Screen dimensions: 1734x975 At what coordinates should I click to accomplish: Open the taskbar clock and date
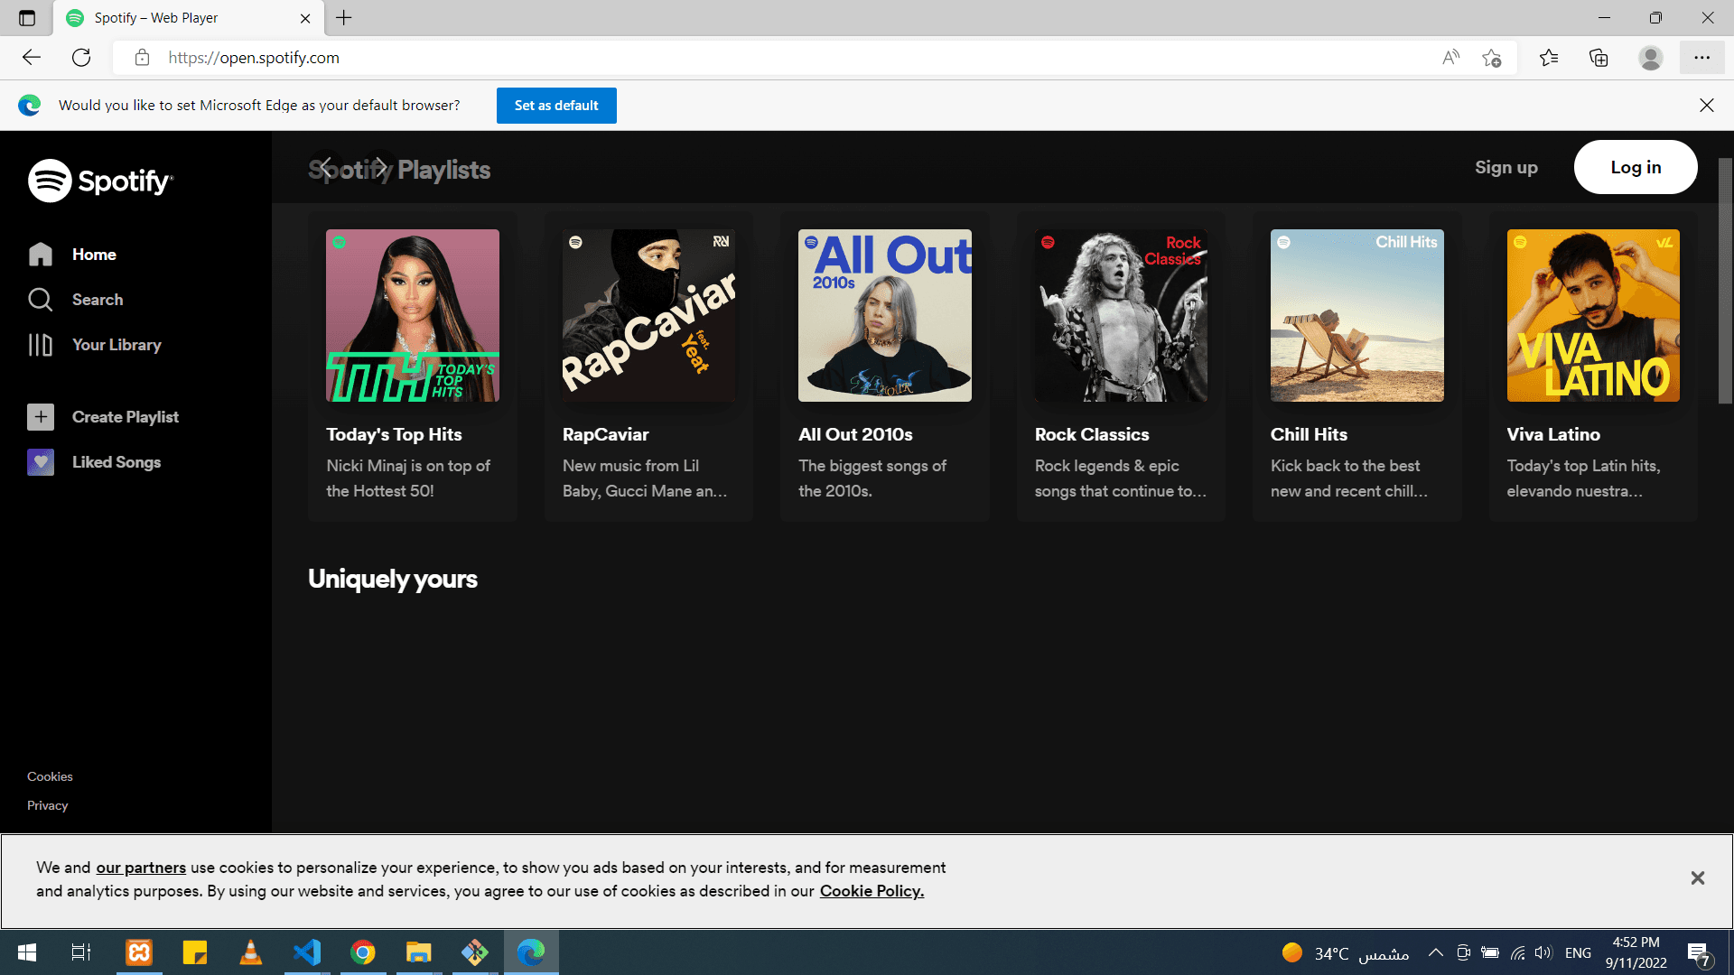coord(1636,952)
